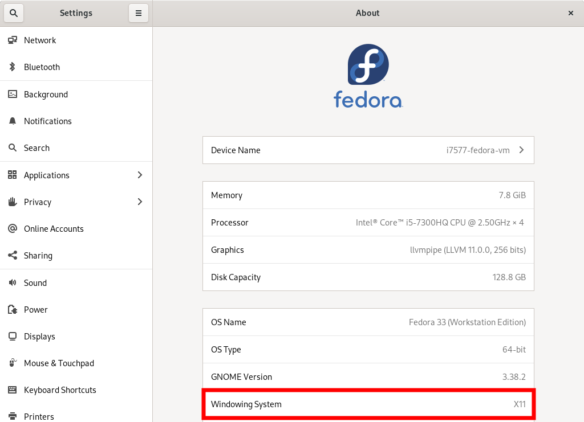This screenshot has height=422, width=584.
Task: Expand the Applications submenu chevron
Action: (140, 175)
